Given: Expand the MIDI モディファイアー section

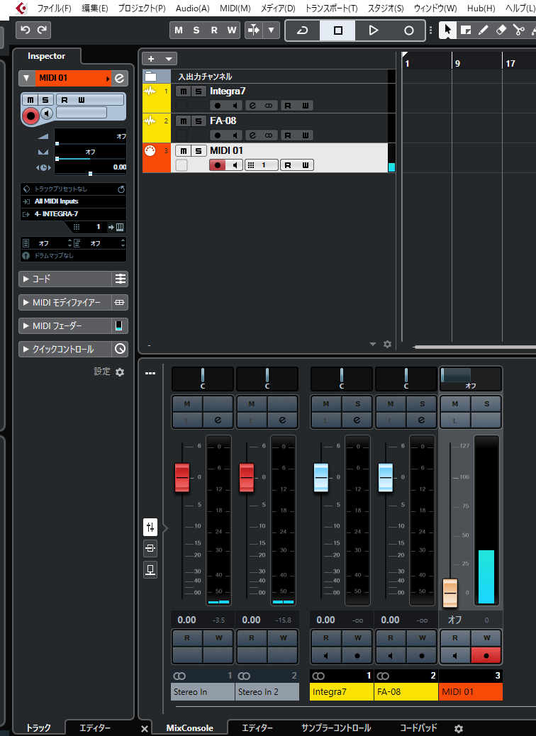Looking at the screenshot, I should 65,303.
